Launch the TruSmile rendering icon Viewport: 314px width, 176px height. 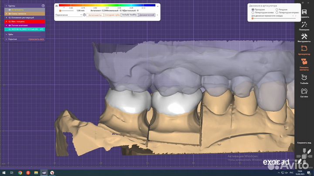tap(304, 77)
